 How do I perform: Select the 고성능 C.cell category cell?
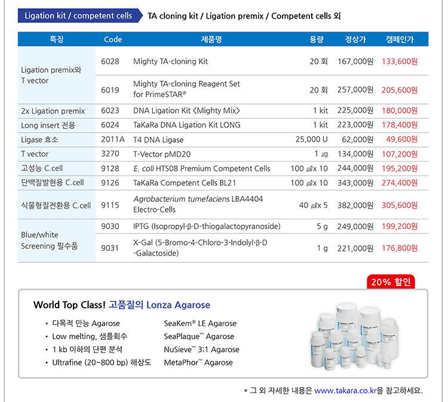tap(57, 168)
